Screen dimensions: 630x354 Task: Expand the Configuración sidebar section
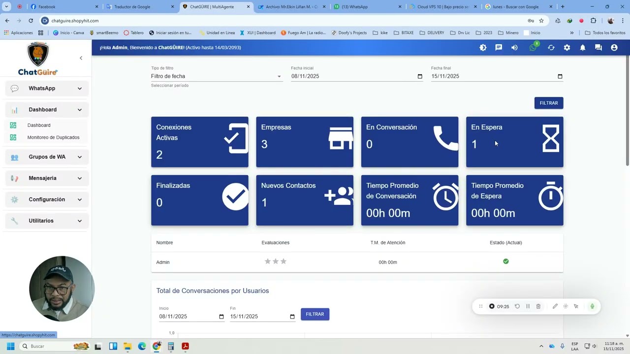point(47,200)
